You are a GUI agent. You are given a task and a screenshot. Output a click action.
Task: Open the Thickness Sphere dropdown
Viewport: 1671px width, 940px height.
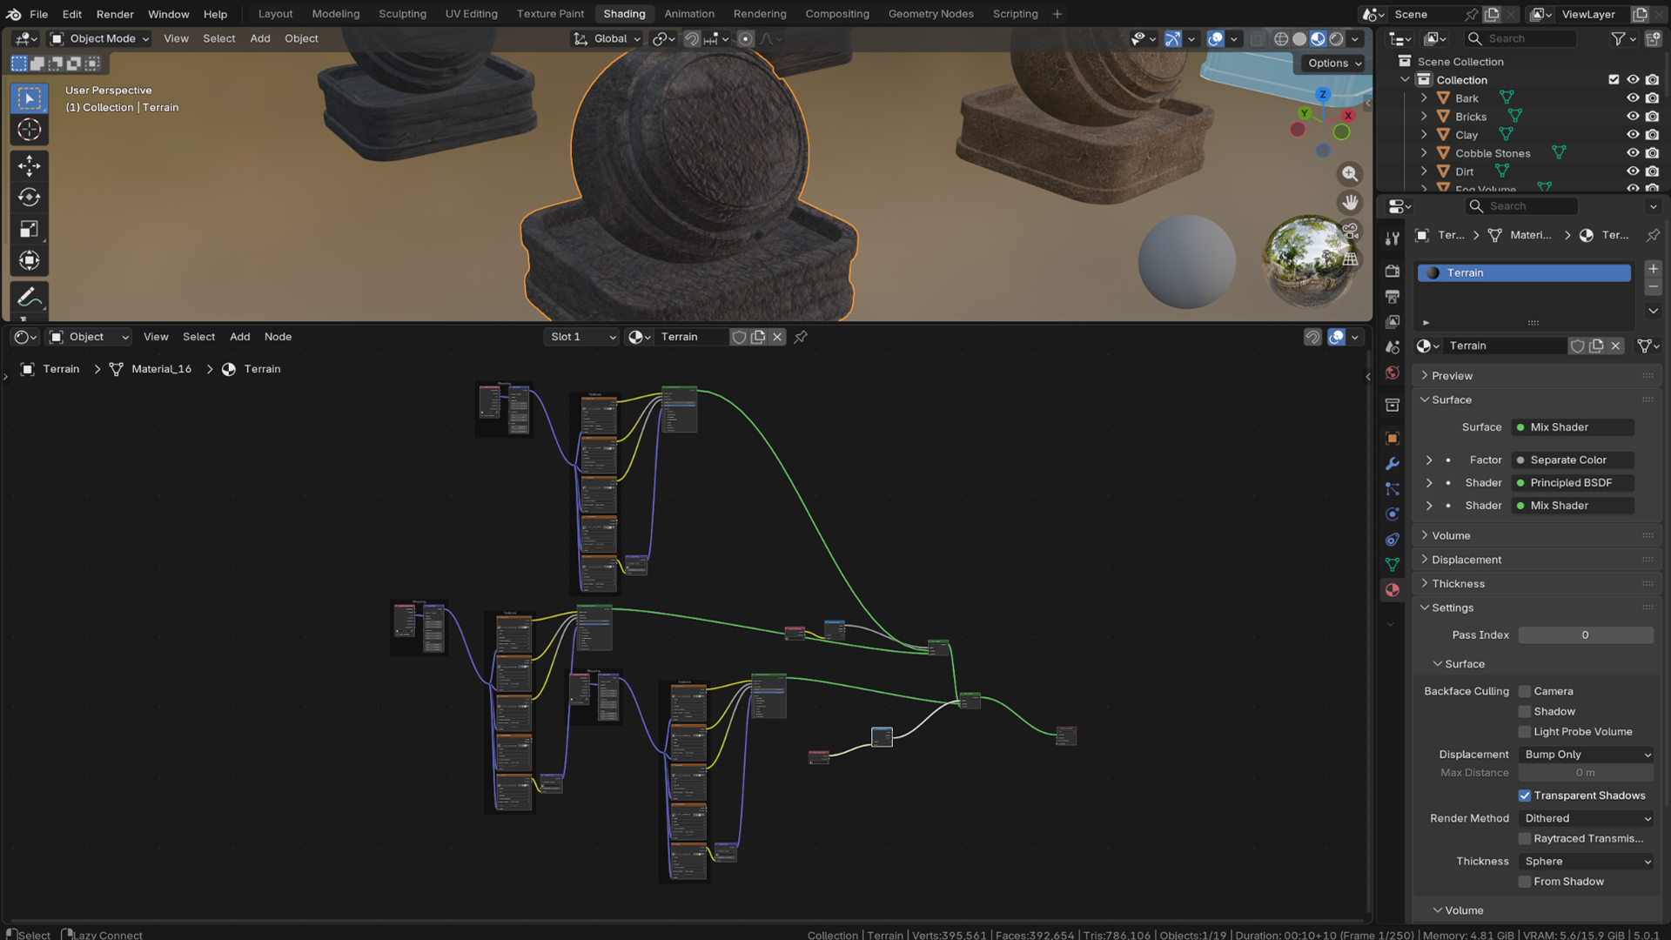(x=1587, y=861)
